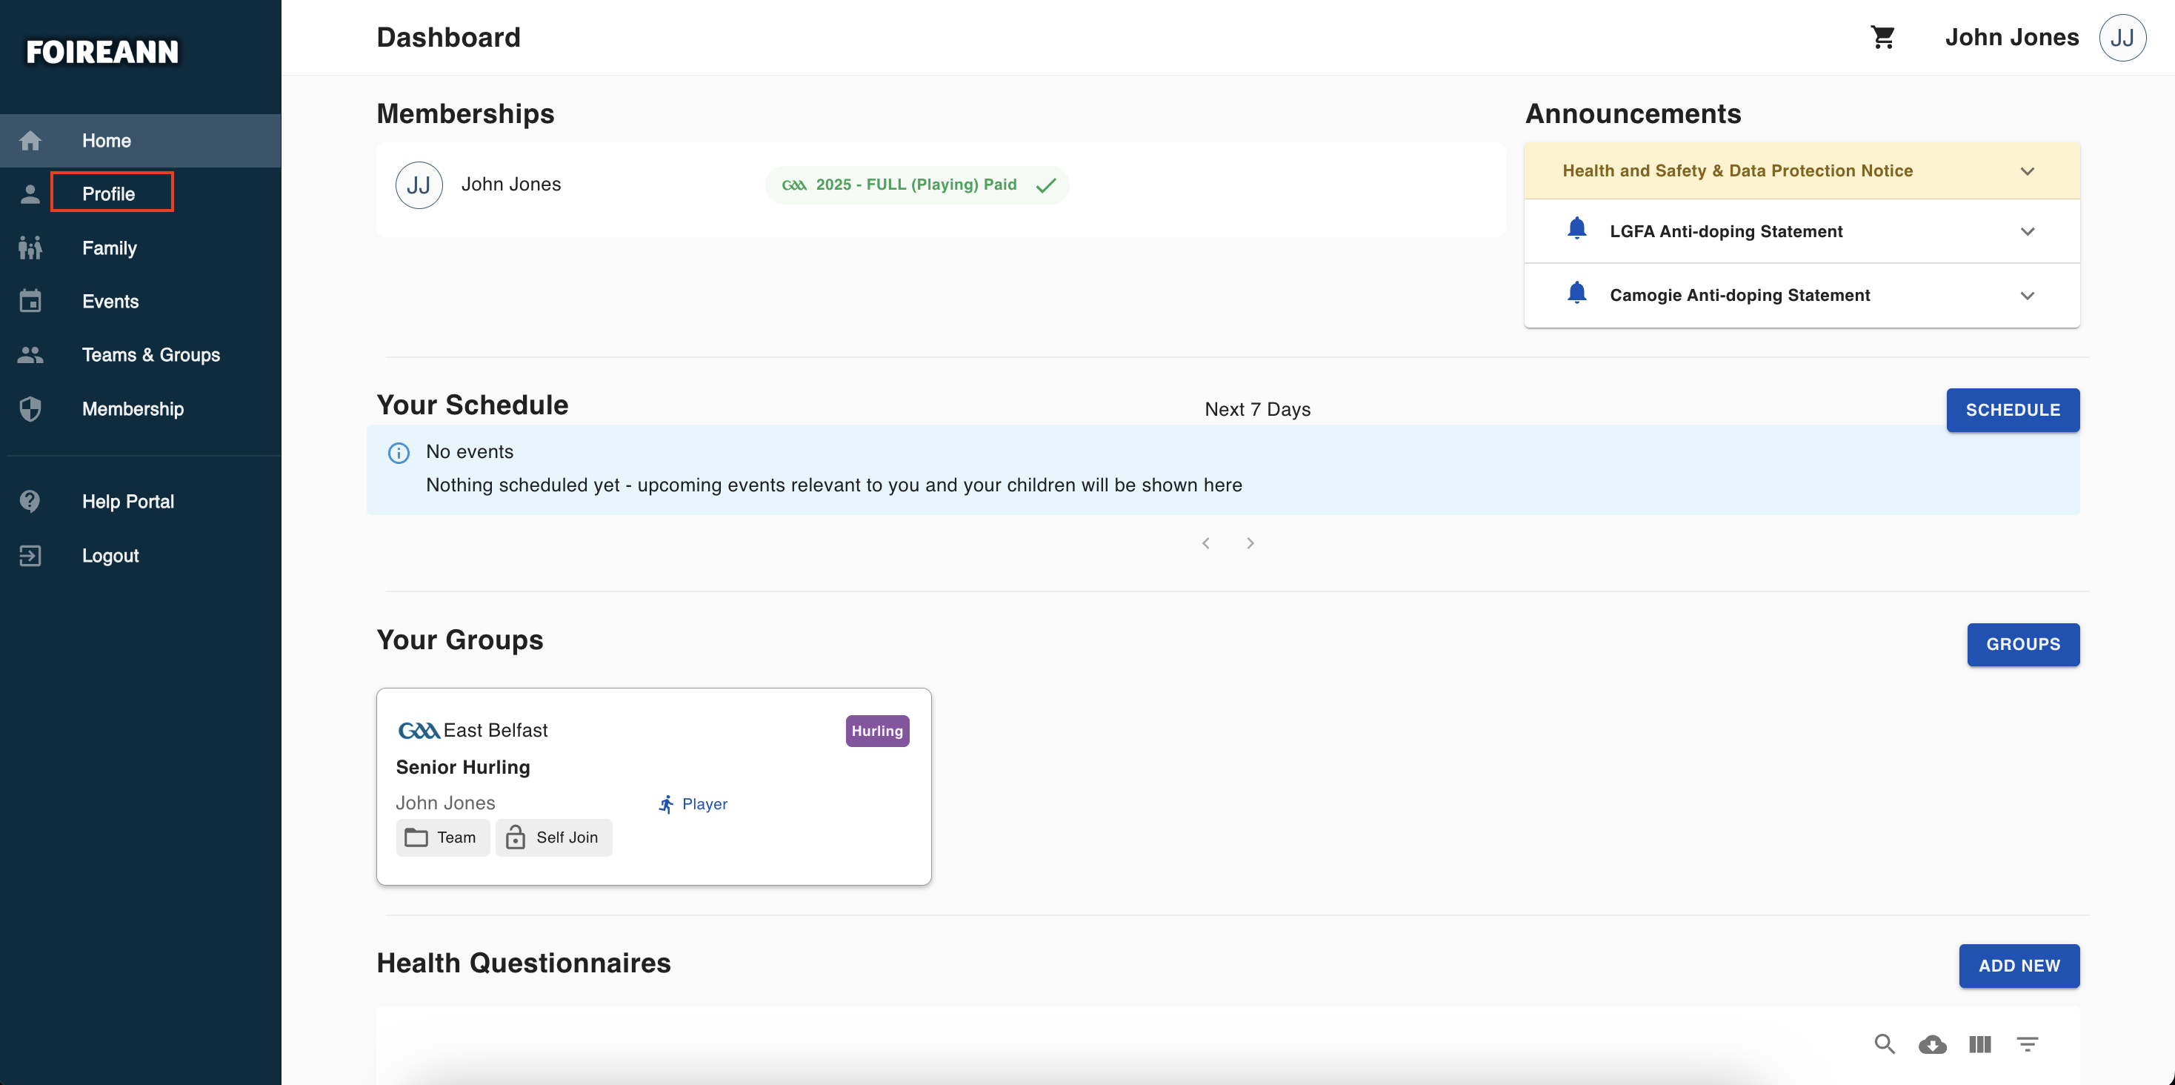The width and height of the screenshot is (2175, 1085).
Task: Click the Help Portal question mark icon
Action: click(30, 501)
